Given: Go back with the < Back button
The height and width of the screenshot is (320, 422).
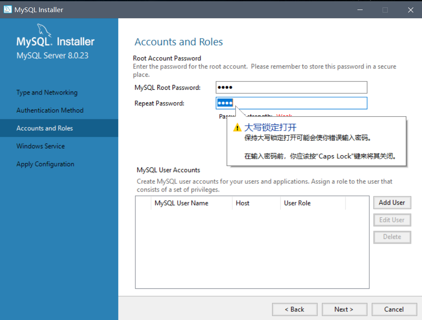Looking at the screenshot, I should (295, 309).
